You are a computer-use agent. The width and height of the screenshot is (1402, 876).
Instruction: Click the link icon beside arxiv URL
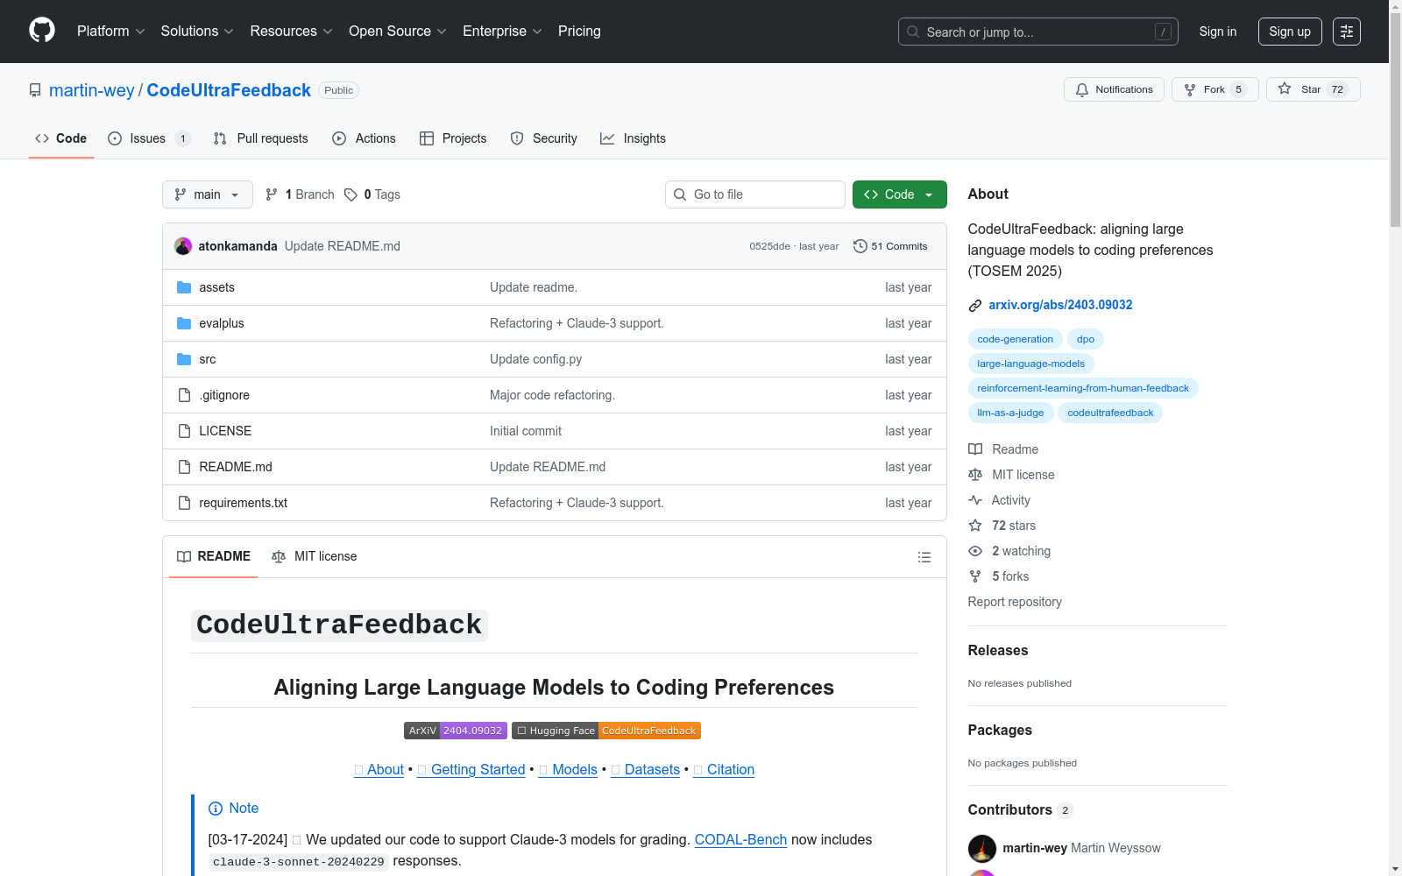975,306
